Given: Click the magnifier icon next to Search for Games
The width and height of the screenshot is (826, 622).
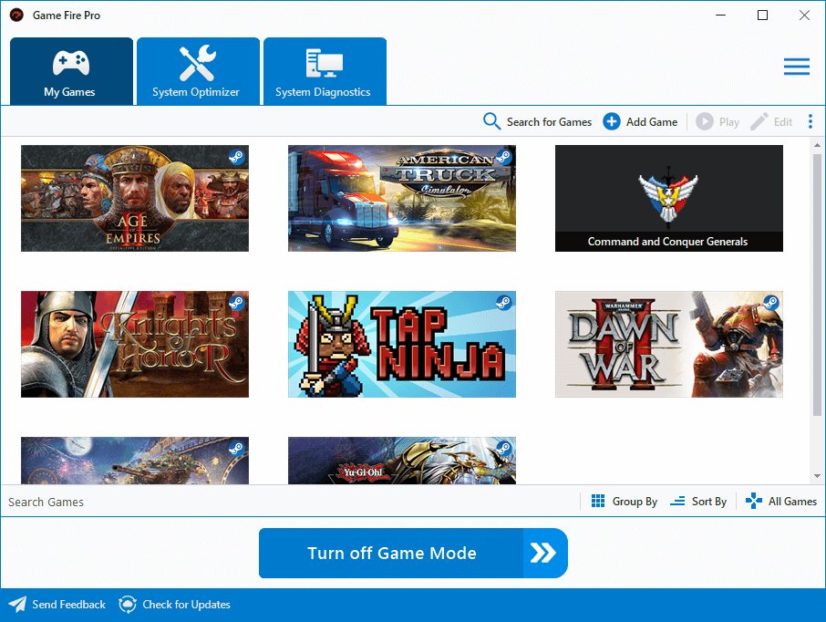Looking at the screenshot, I should coord(491,121).
